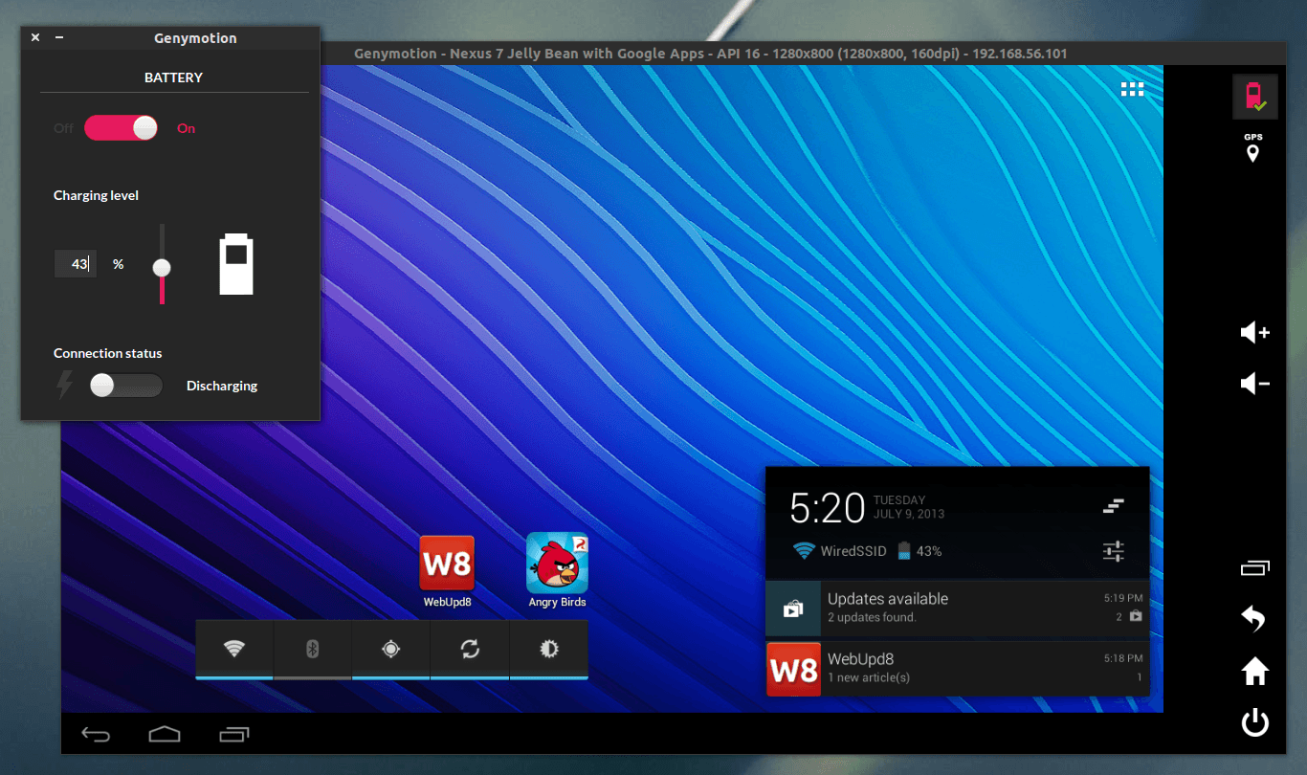This screenshot has height=775, width=1307.
Task: Click the charging level percentage field
Action: 75,264
